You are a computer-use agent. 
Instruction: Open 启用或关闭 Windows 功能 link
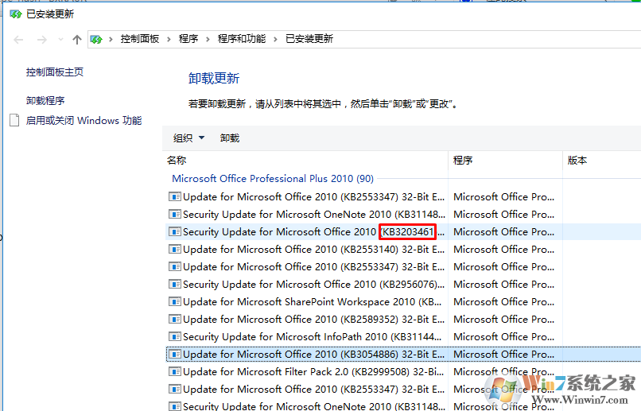point(84,121)
